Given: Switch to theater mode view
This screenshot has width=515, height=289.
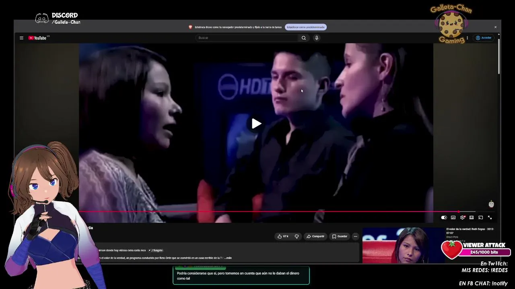Looking at the screenshot, I should 472,218.
